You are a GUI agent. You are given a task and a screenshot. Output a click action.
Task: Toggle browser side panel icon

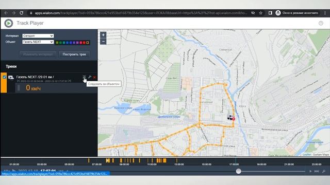(270, 13)
